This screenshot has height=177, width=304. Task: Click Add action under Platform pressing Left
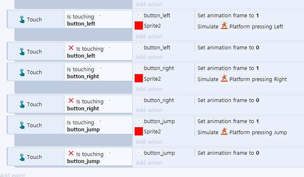point(149,36)
